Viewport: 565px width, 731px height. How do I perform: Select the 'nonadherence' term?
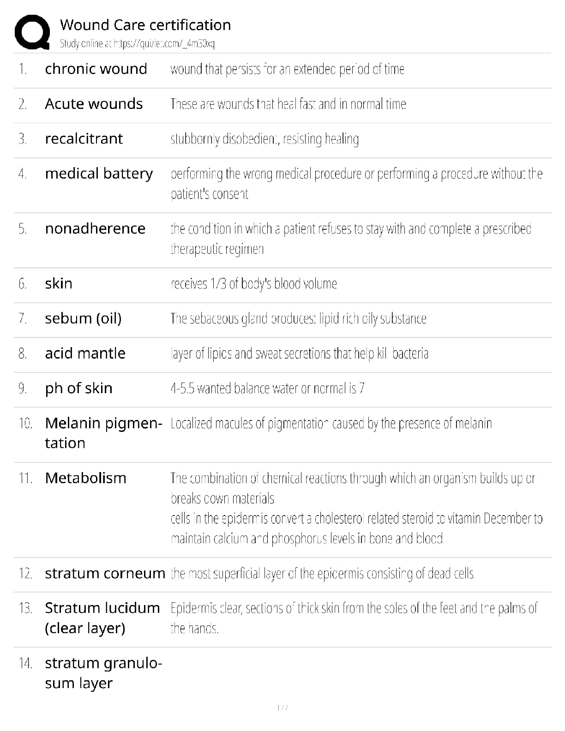pyautogui.click(x=95, y=228)
